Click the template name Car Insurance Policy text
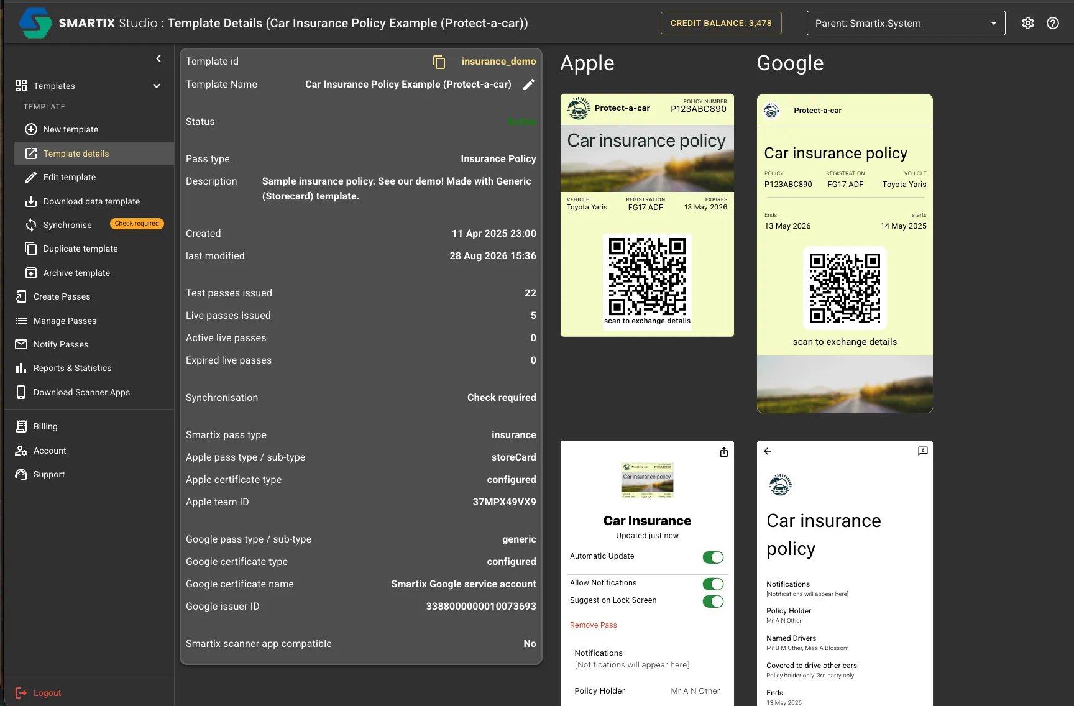Image resolution: width=1074 pixels, height=706 pixels. (x=408, y=85)
